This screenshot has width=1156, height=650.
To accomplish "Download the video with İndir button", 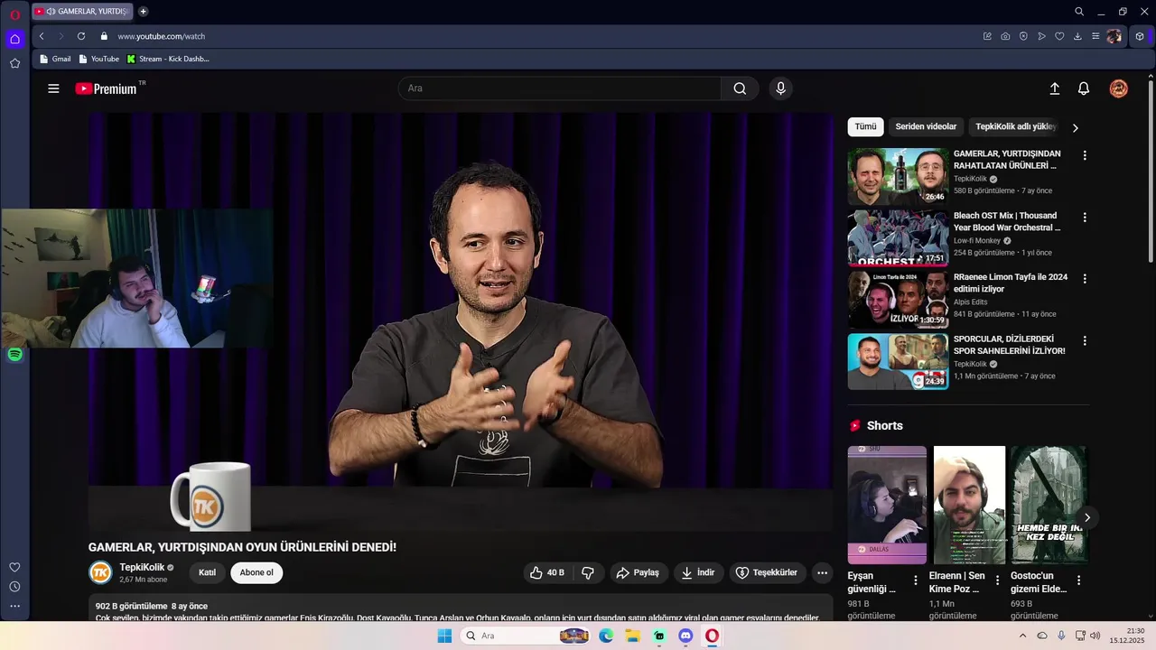I will (698, 572).
